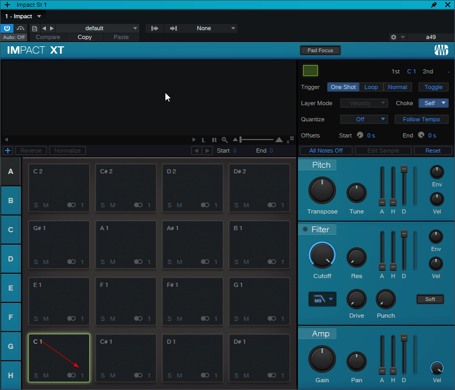Click the Pitch envelope D slider

click(404, 186)
